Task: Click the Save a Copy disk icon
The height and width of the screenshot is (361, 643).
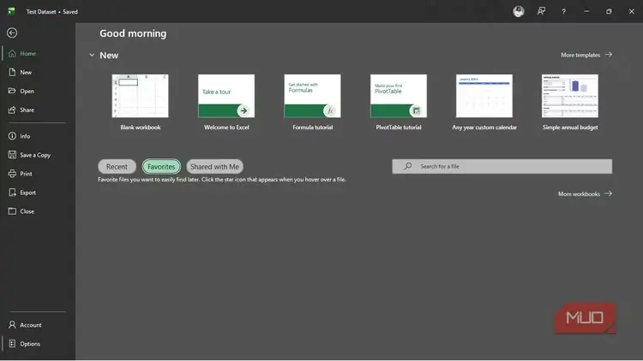Action: [x=12, y=155]
